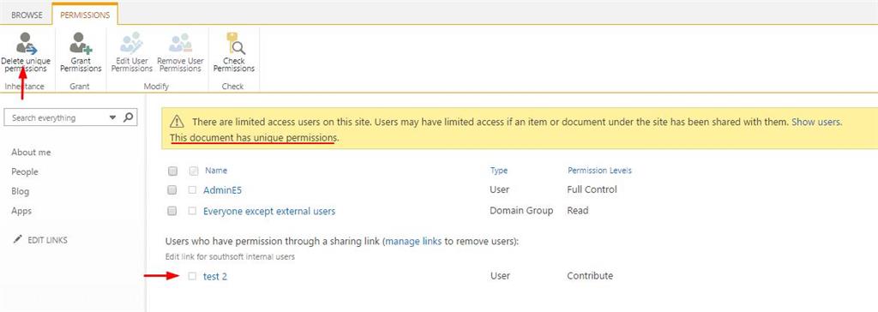This screenshot has height=312, width=878.
Task: Click Show users link in banner
Action: click(x=816, y=122)
